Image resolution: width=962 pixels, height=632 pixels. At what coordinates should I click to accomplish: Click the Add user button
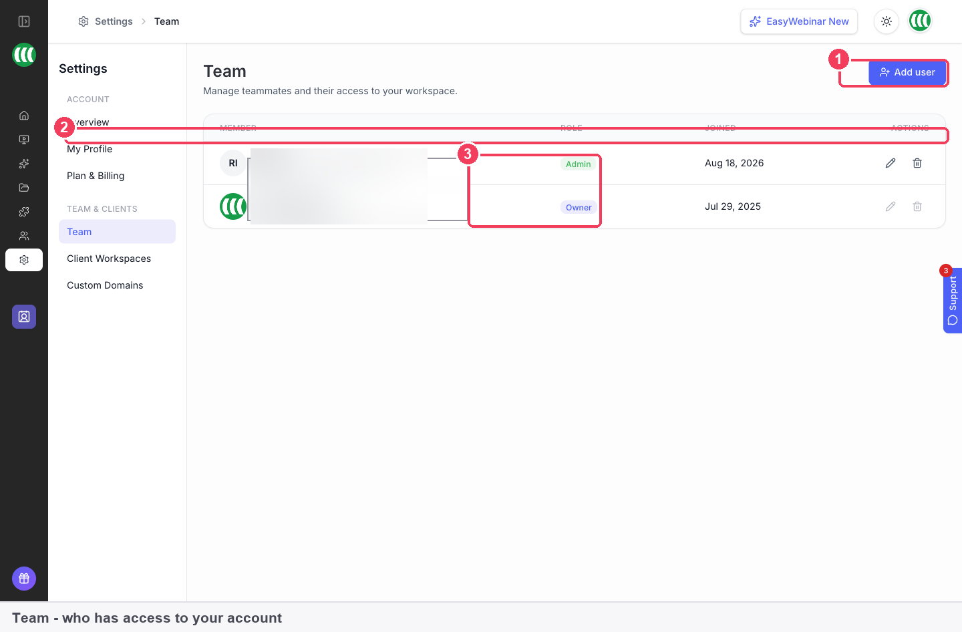(907, 72)
